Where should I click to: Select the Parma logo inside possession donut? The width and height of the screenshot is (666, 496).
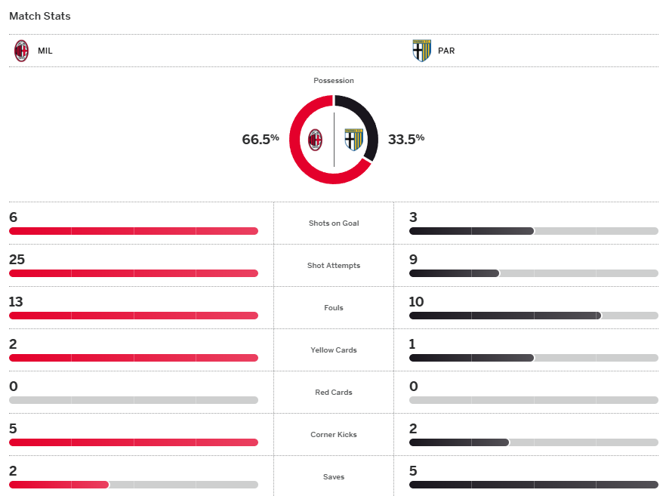tap(353, 140)
